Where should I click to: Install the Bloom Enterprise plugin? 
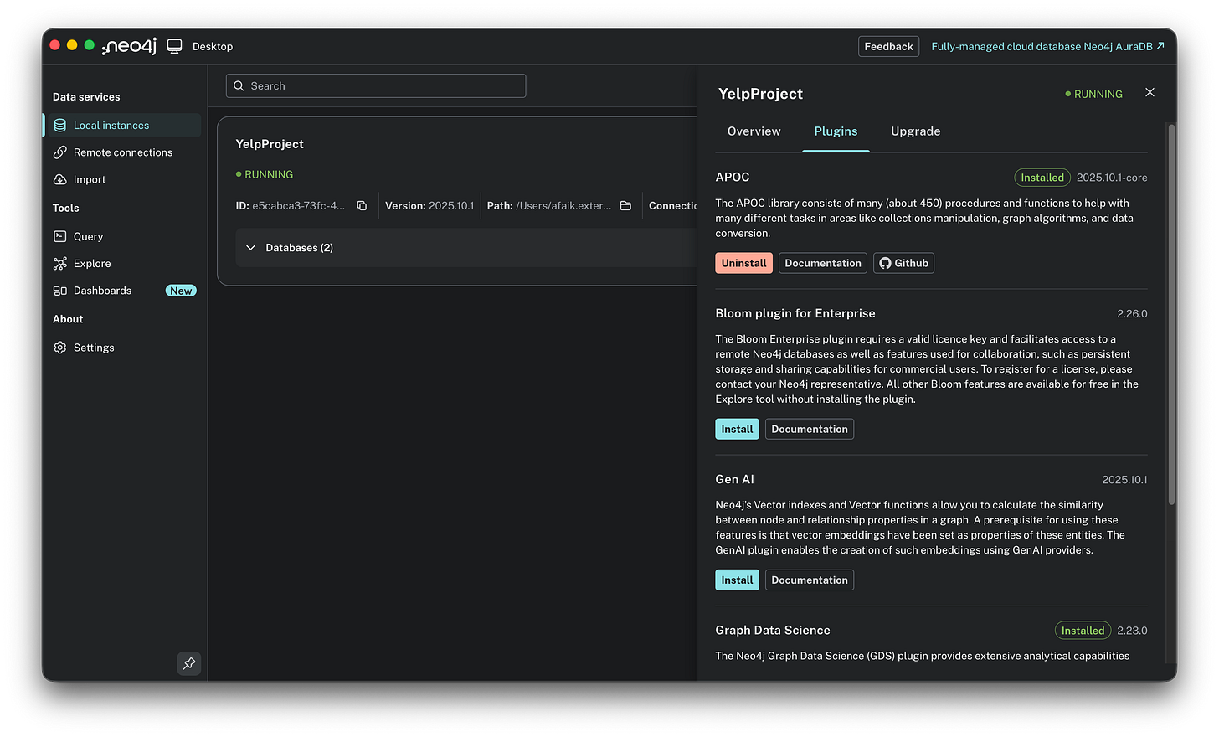coord(737,428)
